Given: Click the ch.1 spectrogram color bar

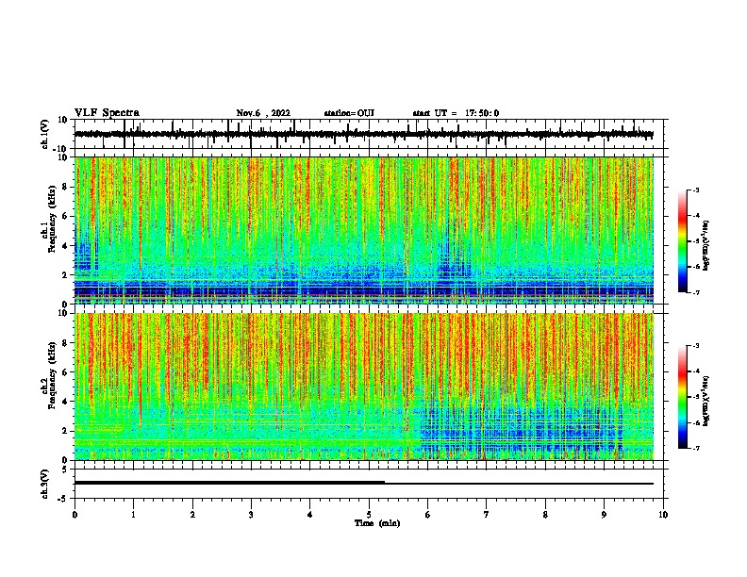Looking at the screenshot, I should point(682,241).
